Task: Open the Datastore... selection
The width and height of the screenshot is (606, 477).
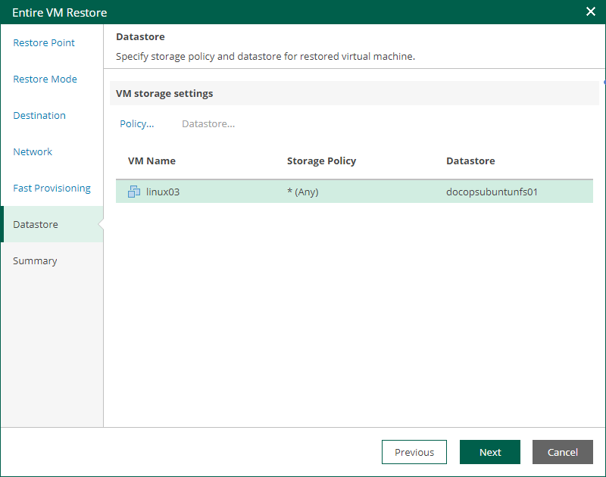Action: coord(208,123)
